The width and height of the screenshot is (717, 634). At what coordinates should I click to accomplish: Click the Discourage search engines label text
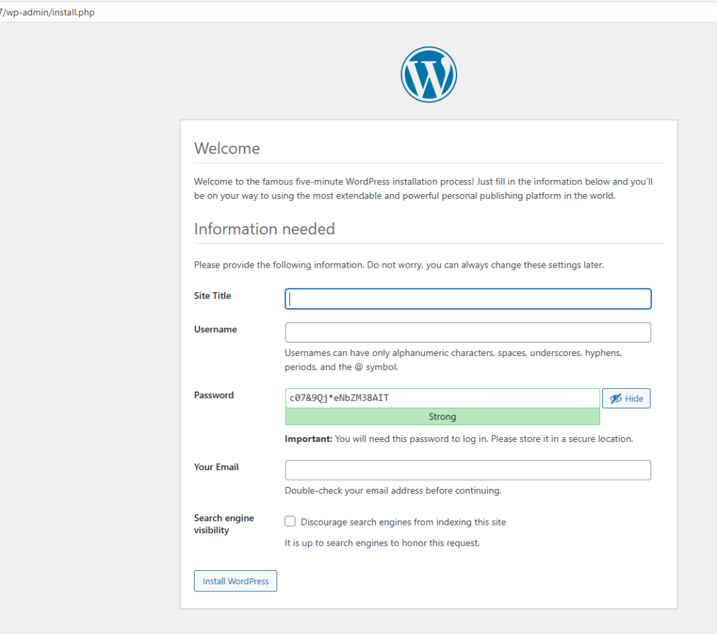[x=403, y=522]
